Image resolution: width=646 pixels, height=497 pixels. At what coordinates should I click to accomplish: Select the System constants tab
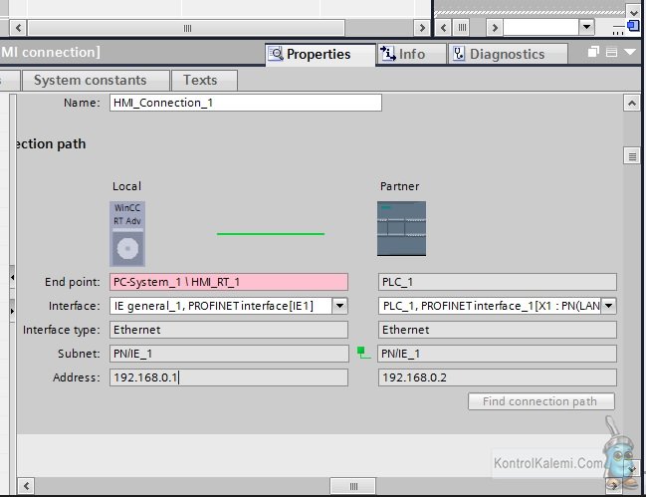tap(96, 80)
